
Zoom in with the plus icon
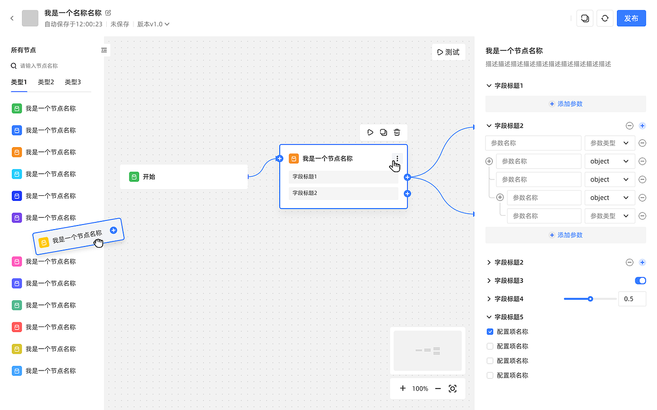point(403,388)
